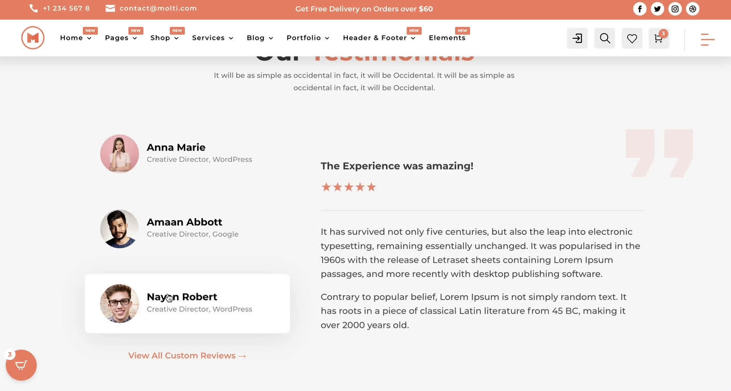
Task: Open the header shopping cart icon
Action: pyautogui.click(x=659, y=38)
